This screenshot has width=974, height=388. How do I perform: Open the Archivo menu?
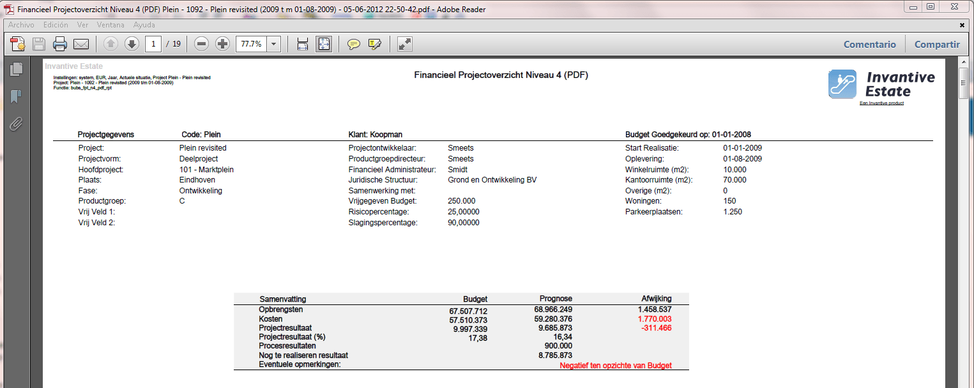tap(21, 24)
